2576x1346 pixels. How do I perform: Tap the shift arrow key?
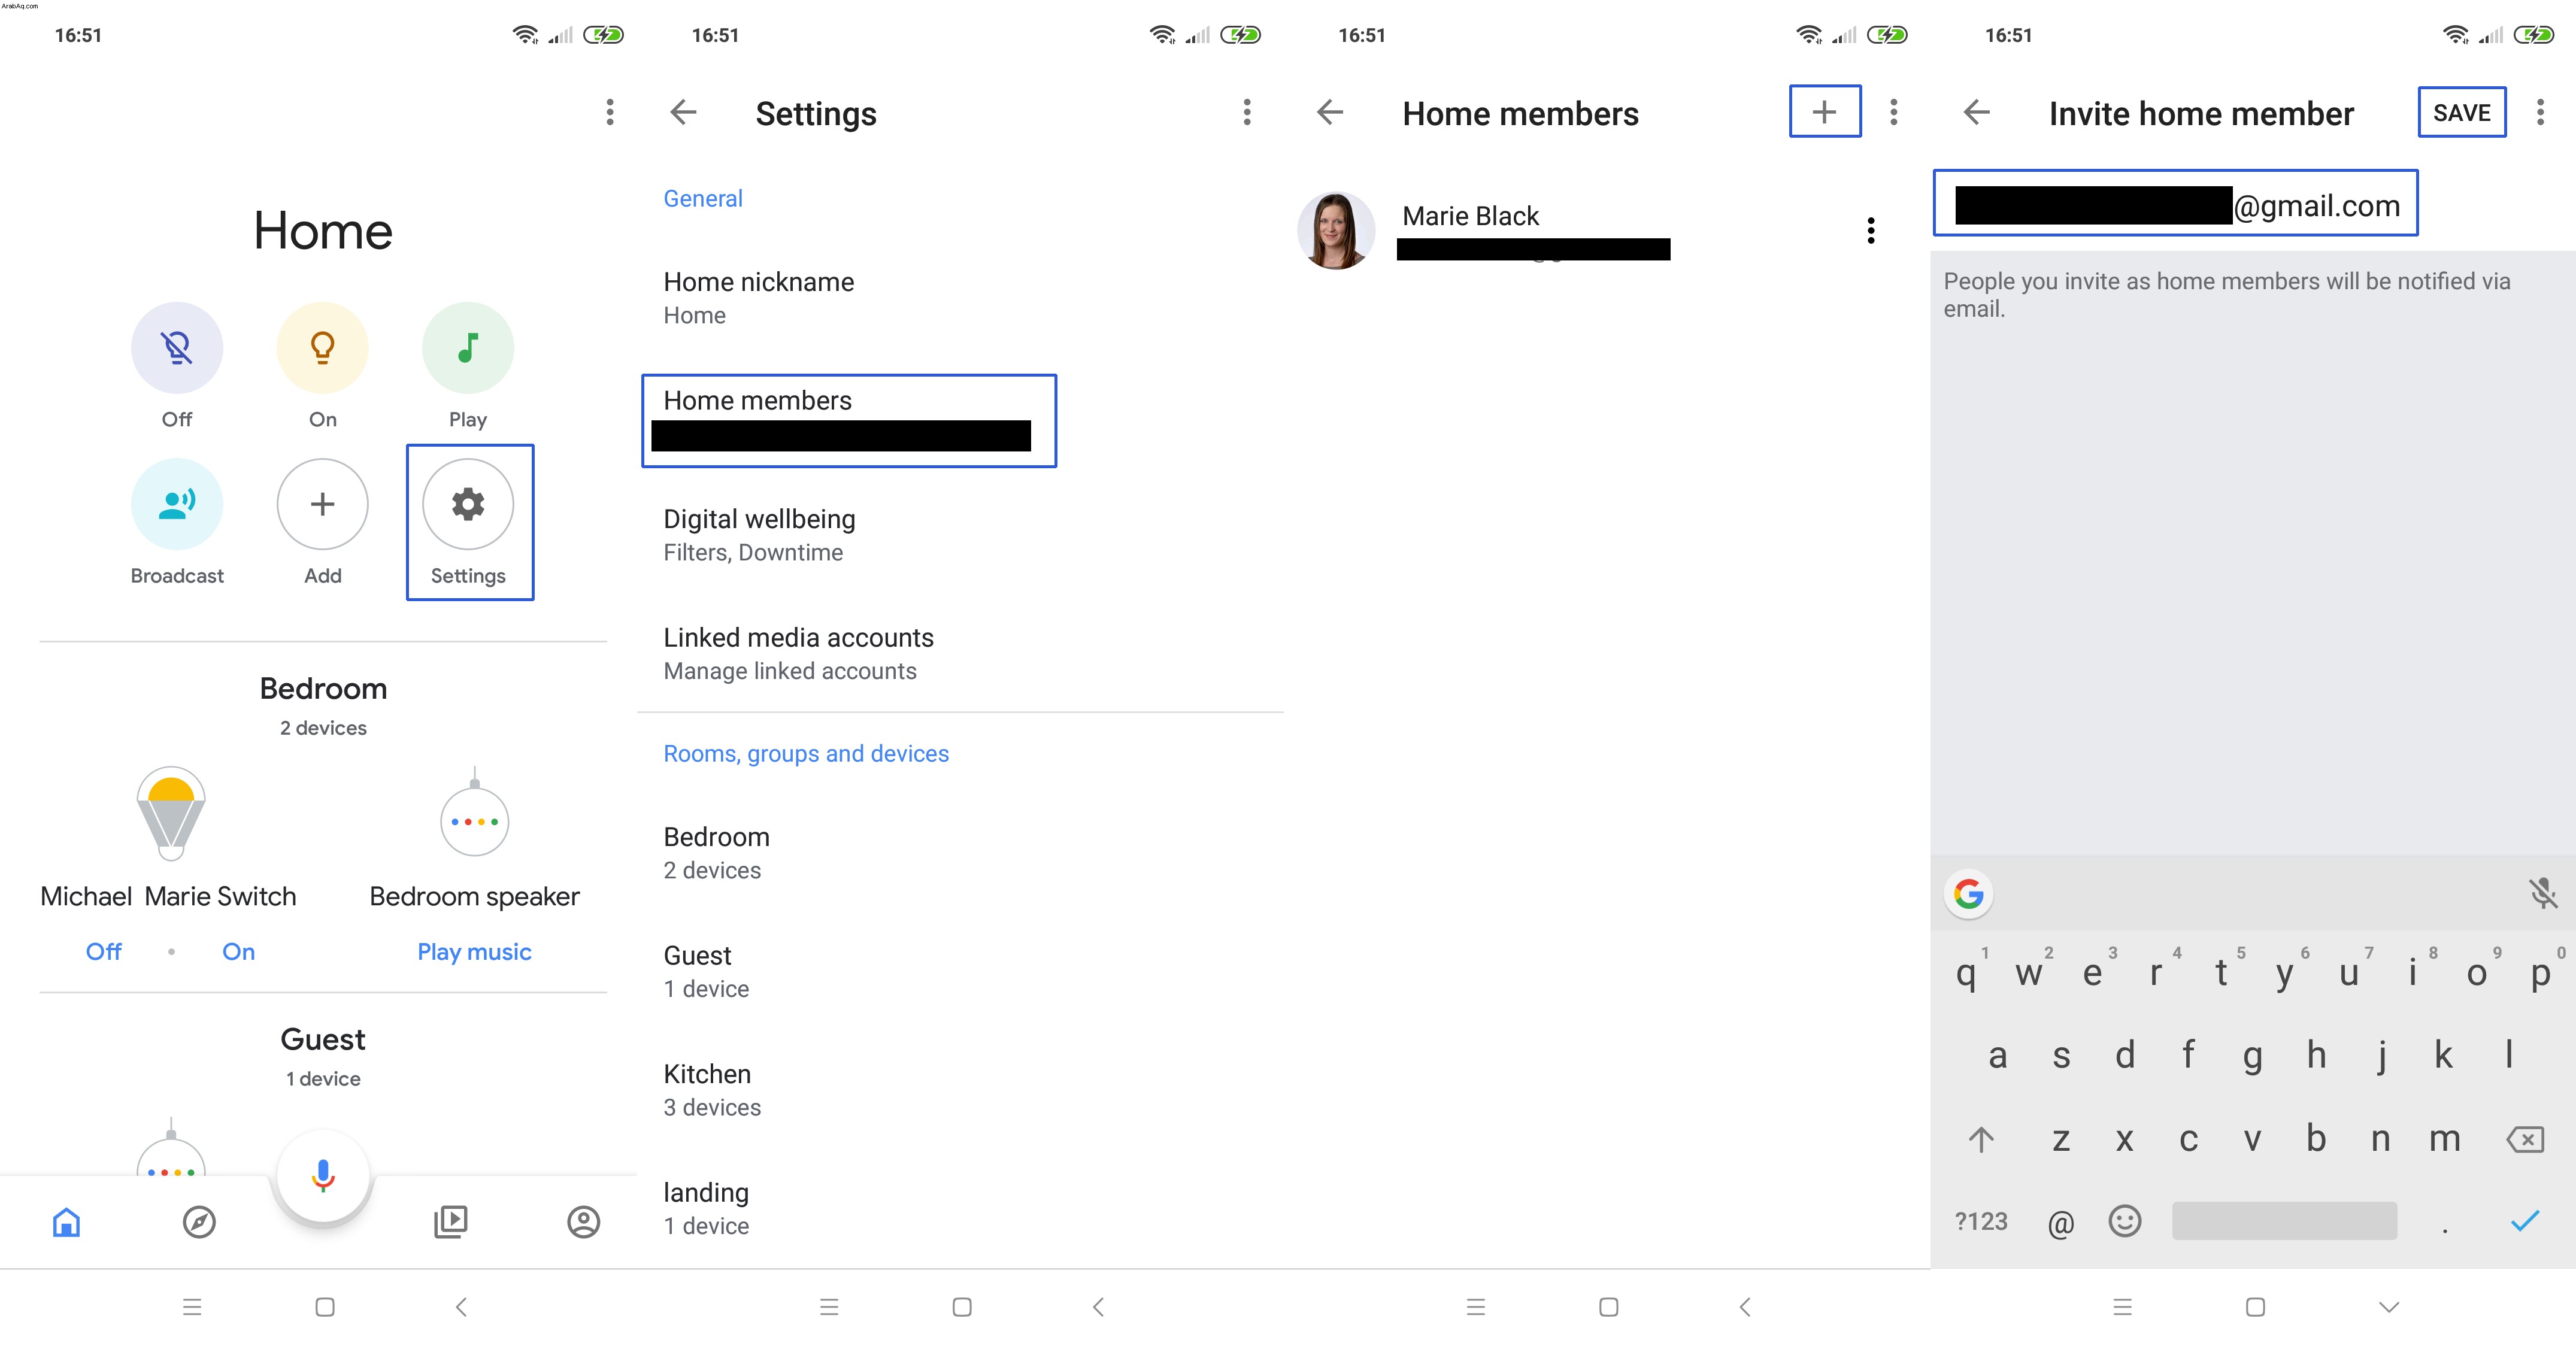[1981, 1139]
